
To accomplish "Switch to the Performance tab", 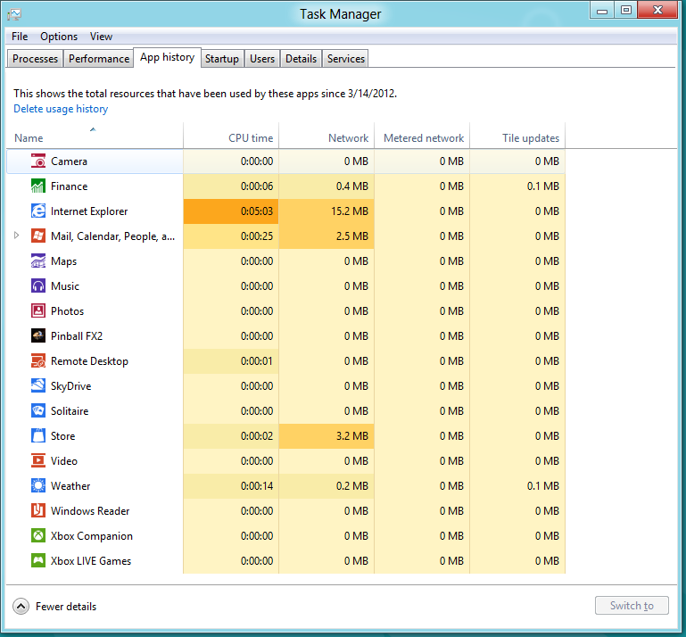I will [x=99, y=59].
